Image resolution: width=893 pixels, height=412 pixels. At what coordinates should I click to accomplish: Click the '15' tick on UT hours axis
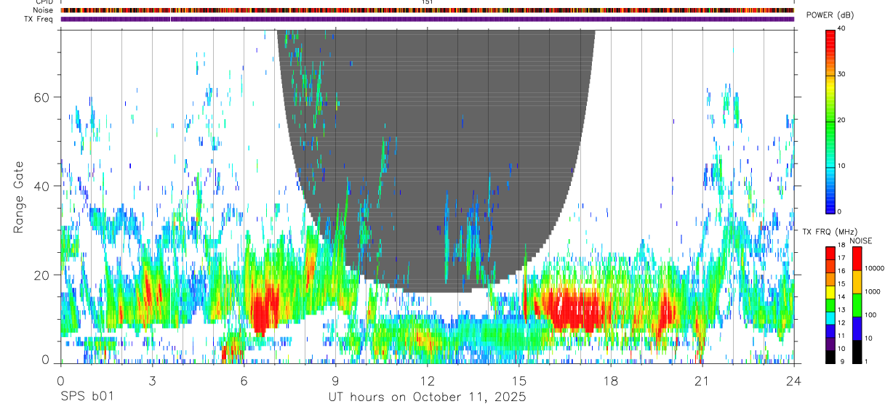tap(519, 379)
